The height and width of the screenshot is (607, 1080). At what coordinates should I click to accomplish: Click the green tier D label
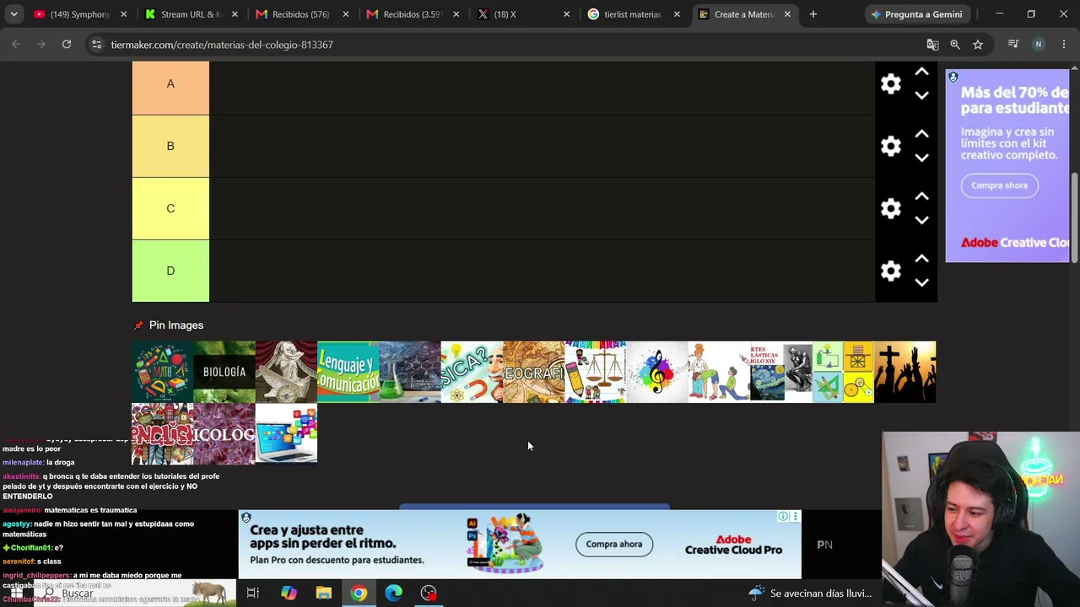point(170,271)
